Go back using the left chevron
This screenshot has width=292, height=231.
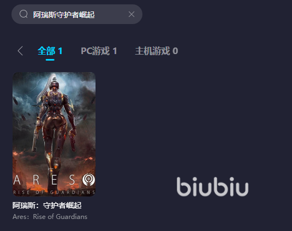click(20, 51)
